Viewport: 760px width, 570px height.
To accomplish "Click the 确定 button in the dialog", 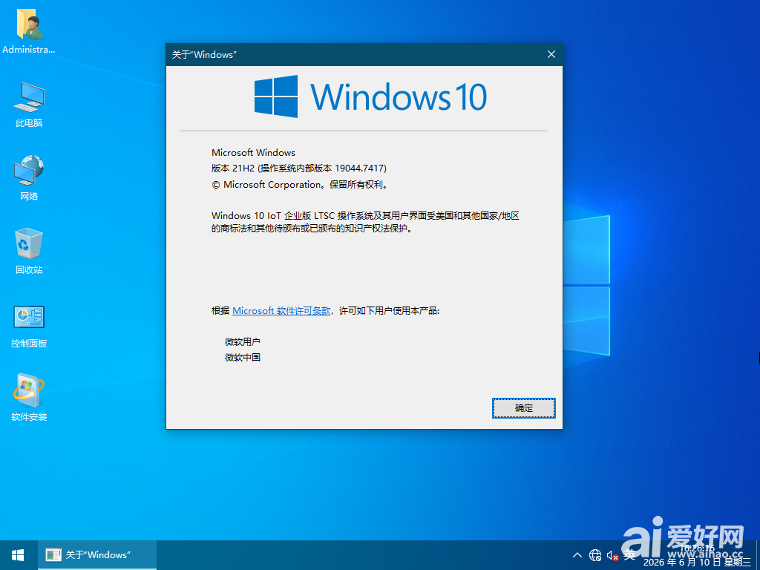I will [x=523, y=408].
